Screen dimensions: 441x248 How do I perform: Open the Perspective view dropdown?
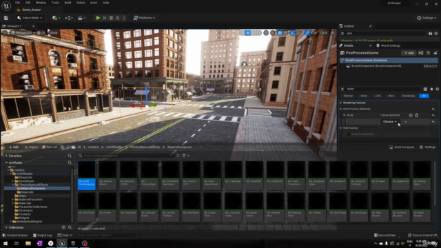pos(21,32)
